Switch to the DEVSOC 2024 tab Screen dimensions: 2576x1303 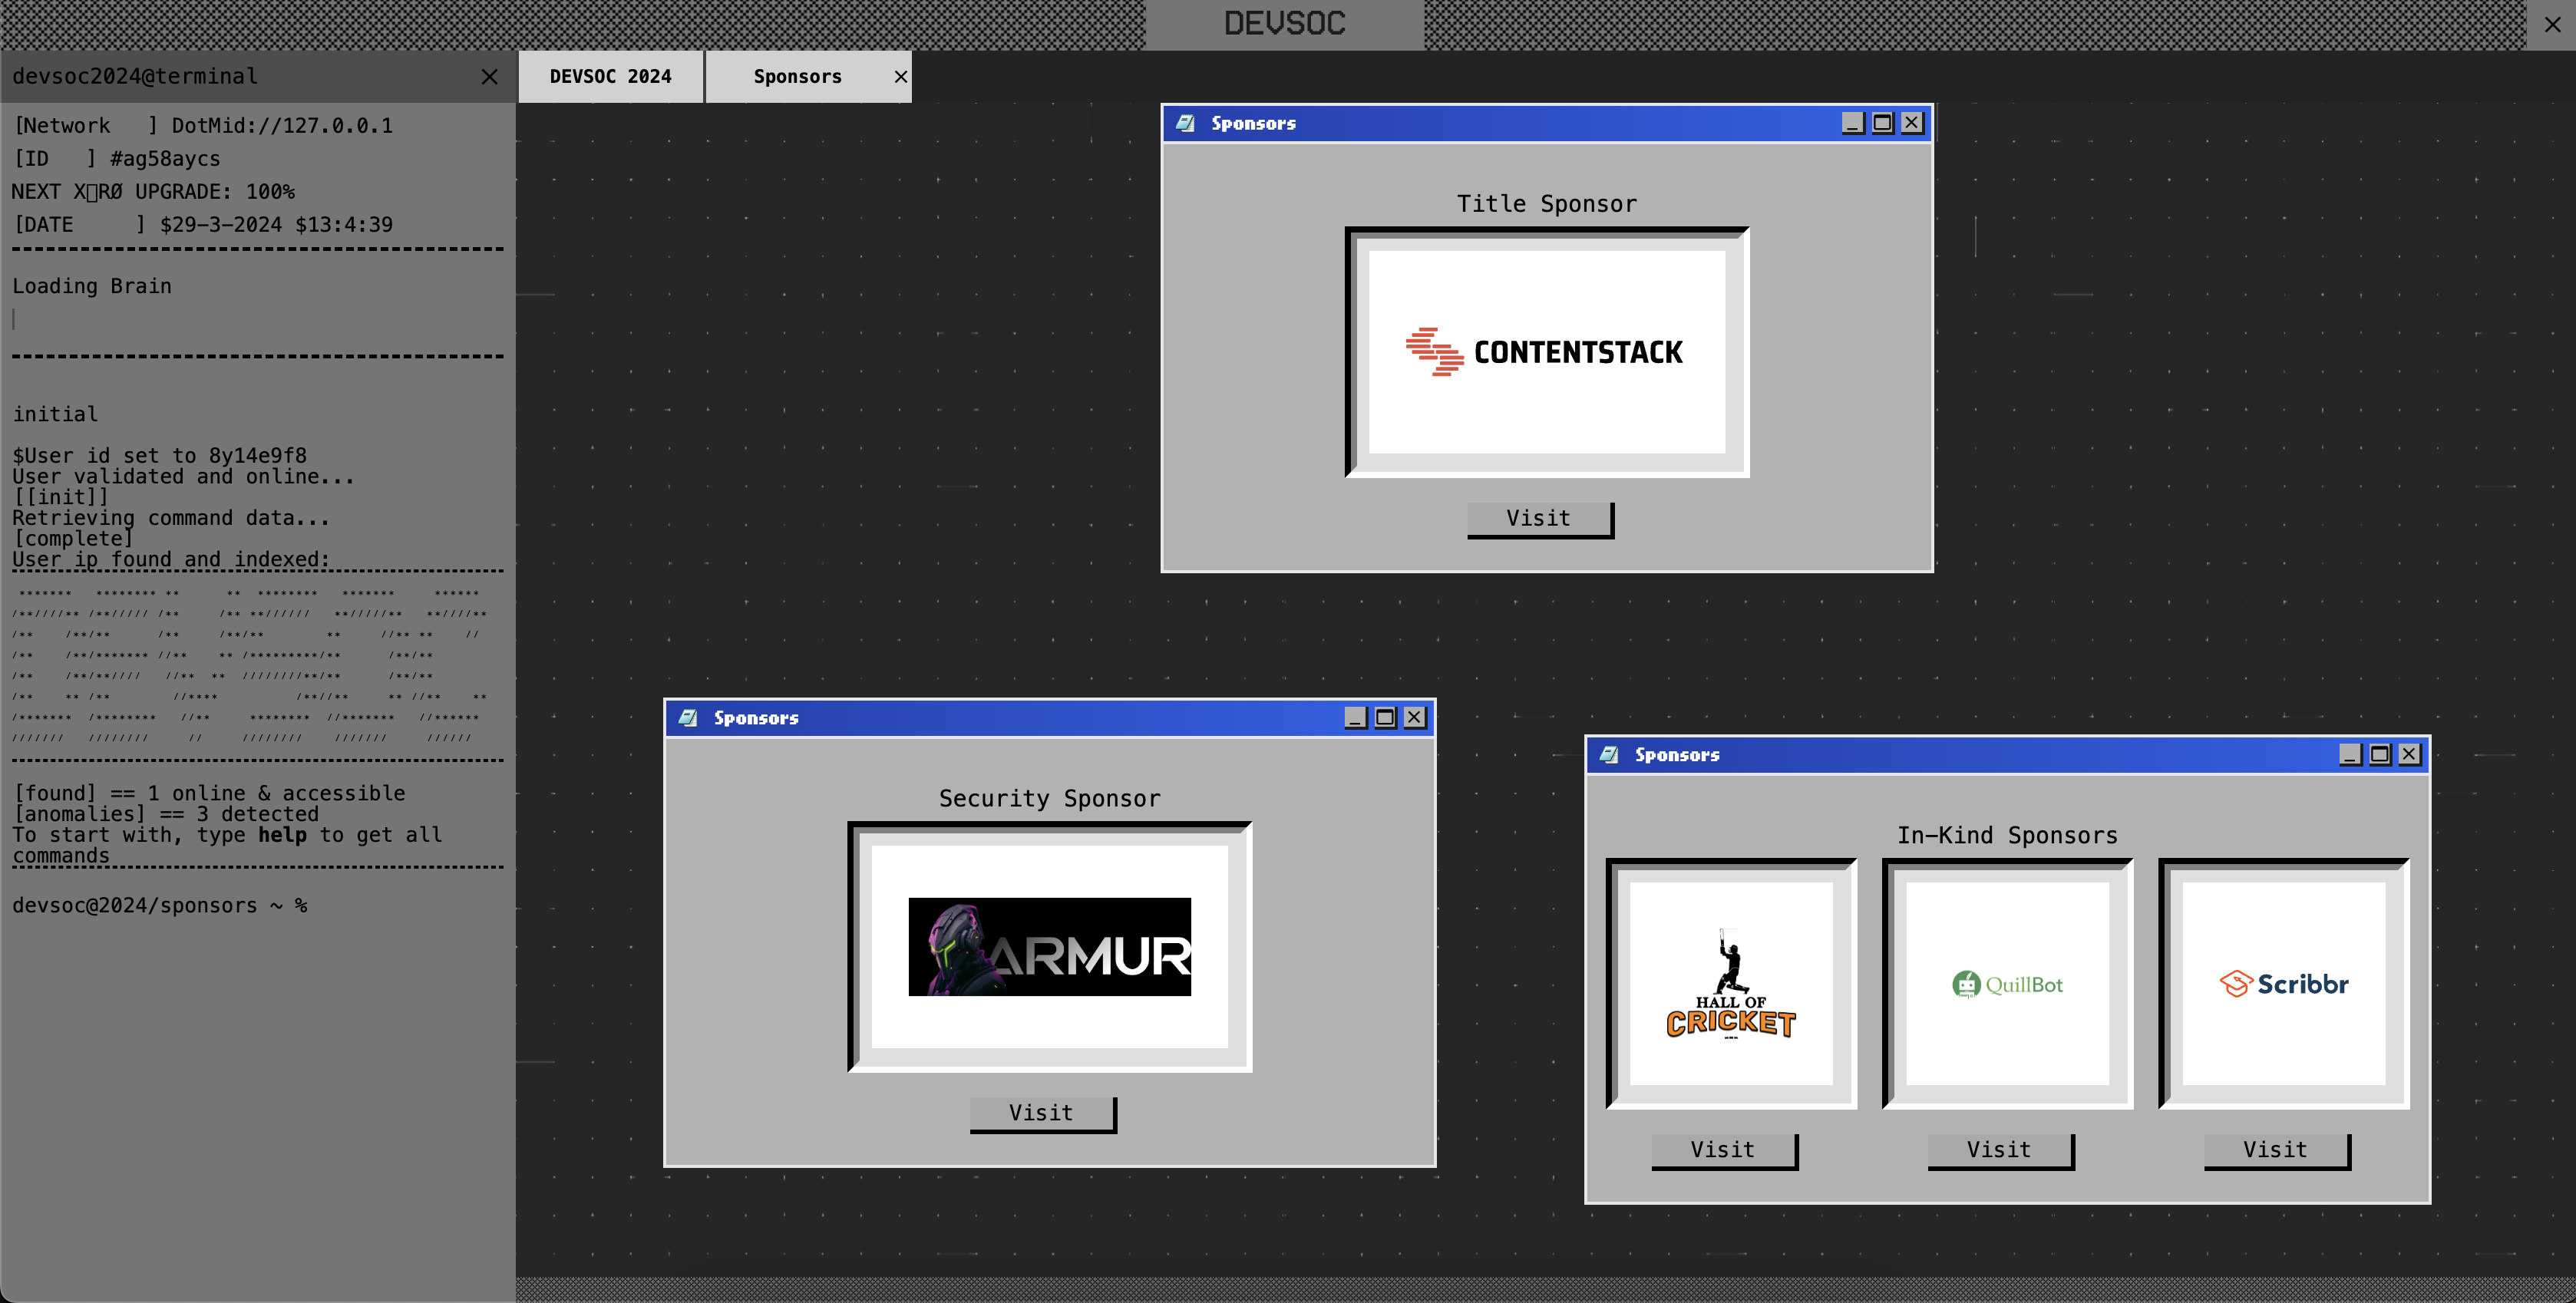point(610,77)
